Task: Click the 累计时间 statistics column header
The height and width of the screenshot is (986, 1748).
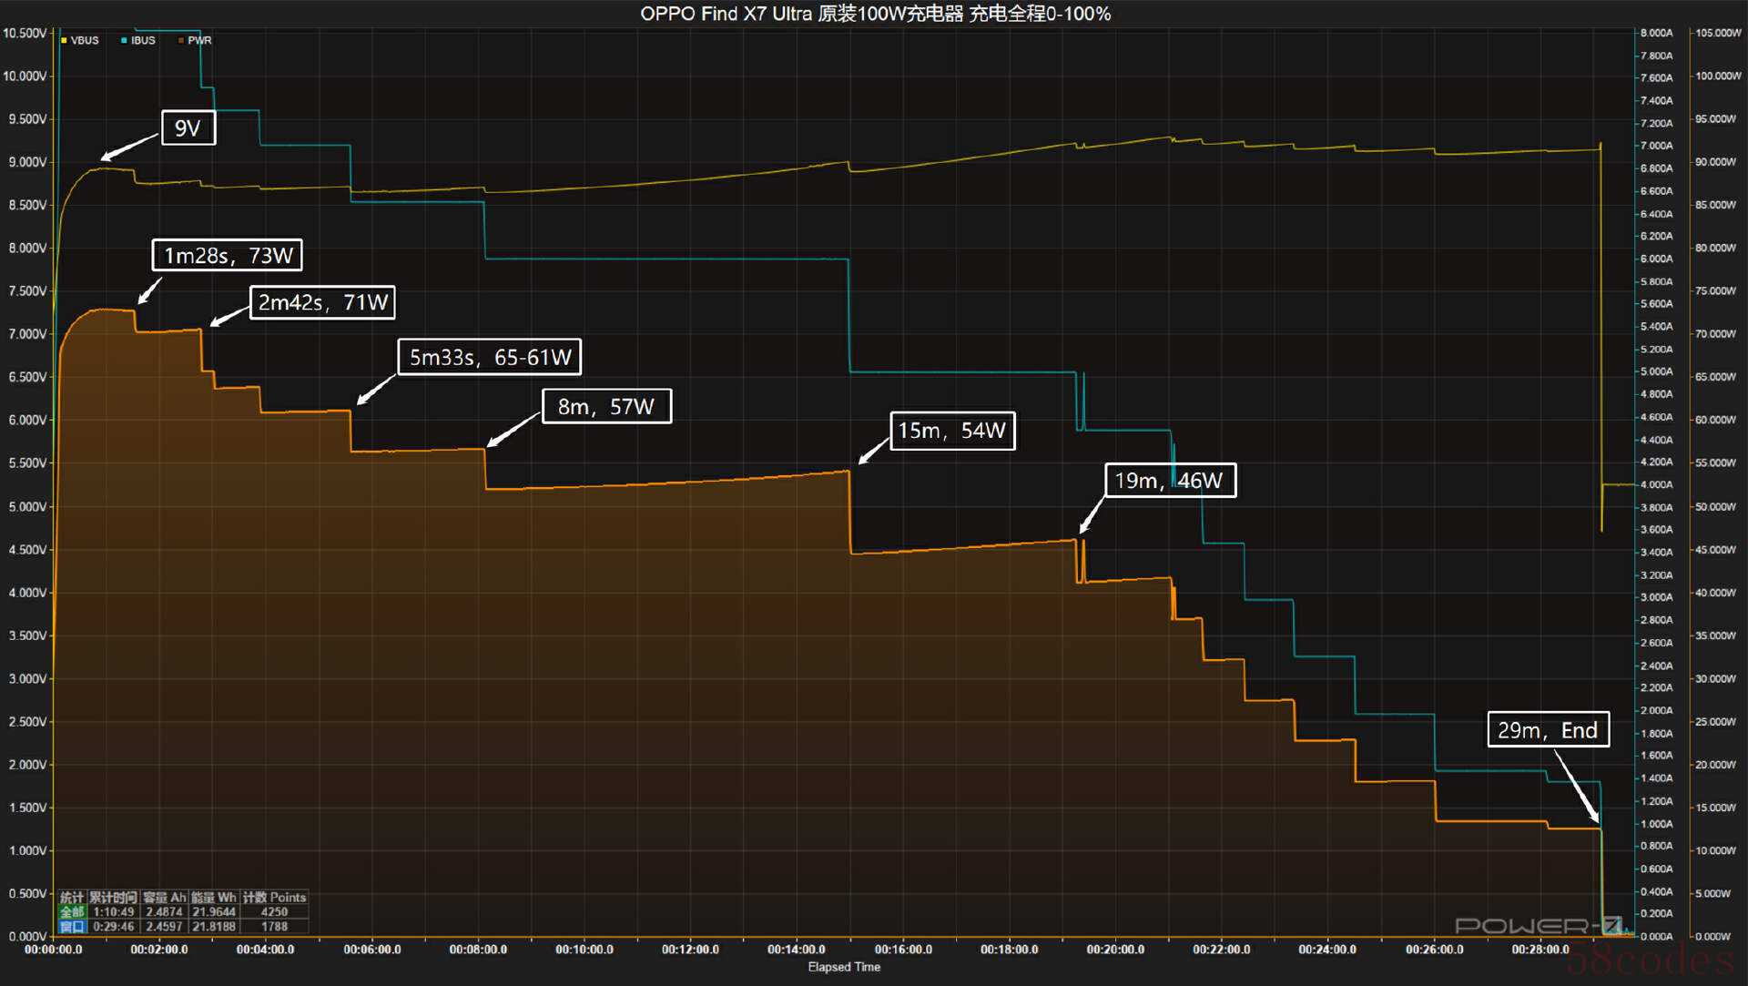Action: 113,897
